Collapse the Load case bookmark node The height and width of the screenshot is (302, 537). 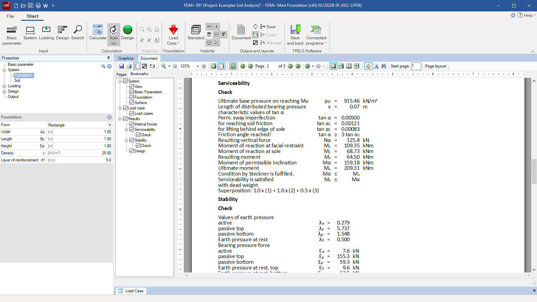click(x=120, y=108)
